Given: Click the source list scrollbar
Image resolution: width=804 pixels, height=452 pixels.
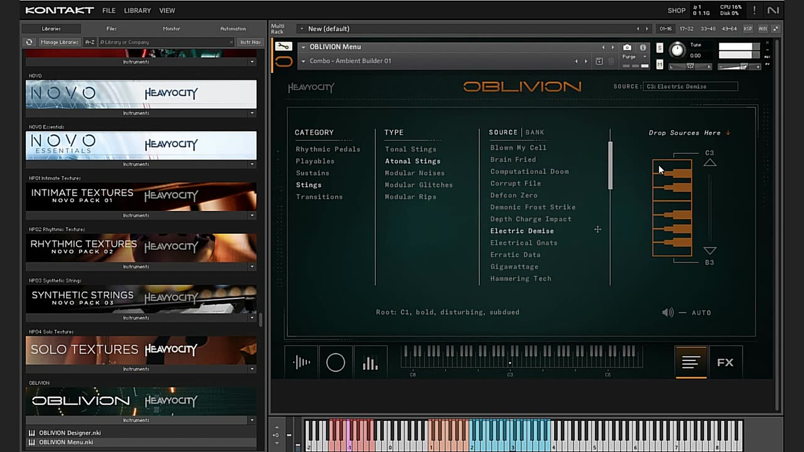Looking at the screenshot, I should (x=610, y=166).
